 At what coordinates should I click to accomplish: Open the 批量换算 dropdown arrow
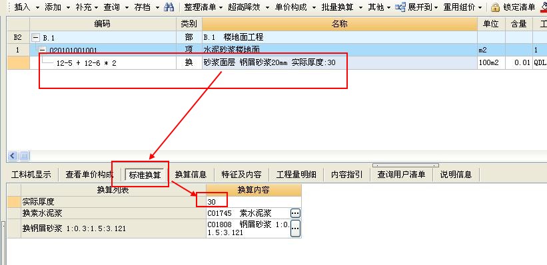360,7
